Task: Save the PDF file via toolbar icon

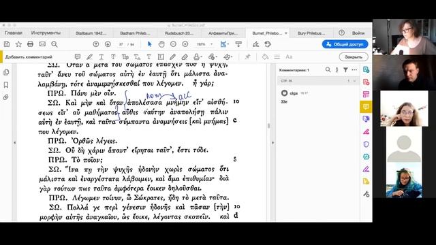Action: click(7, 44)
